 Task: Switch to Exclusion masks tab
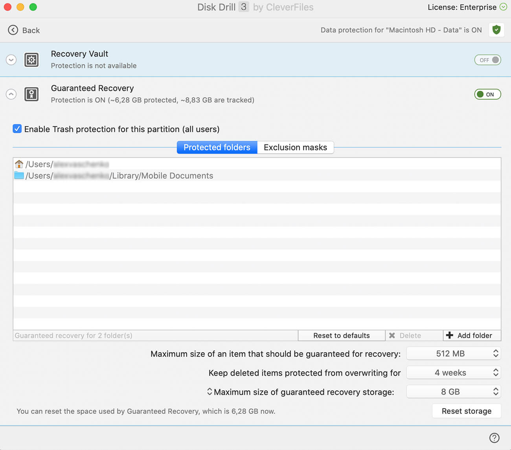pos(295,147)
